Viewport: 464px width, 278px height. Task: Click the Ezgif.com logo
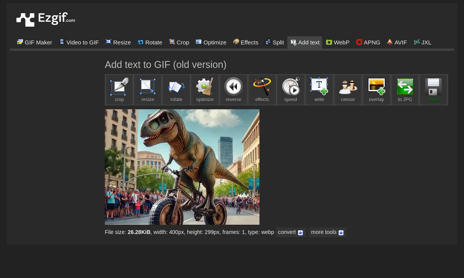(x=45, y=19)
